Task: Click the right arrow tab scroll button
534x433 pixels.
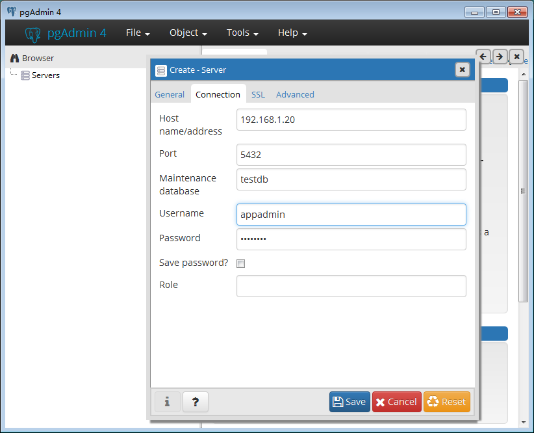Action: pos(500,57)
